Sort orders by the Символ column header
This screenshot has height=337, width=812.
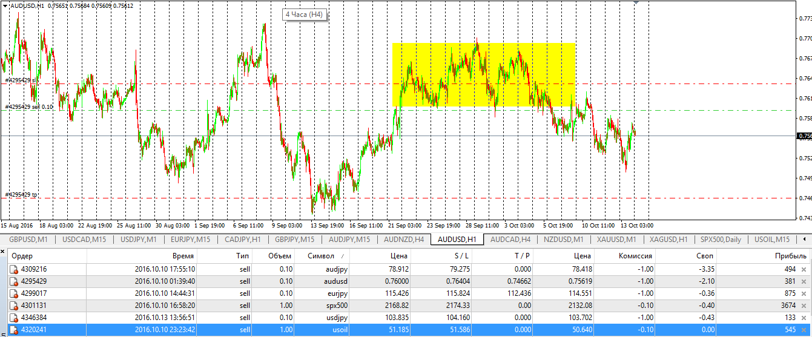click(320, 256)
